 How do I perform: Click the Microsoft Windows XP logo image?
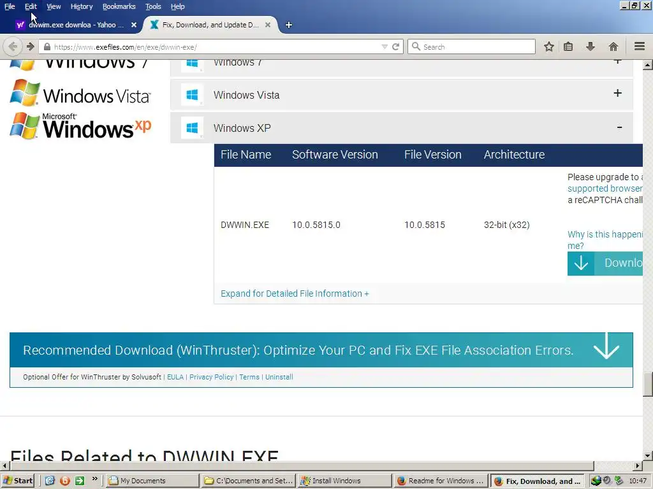pos(80,125)
